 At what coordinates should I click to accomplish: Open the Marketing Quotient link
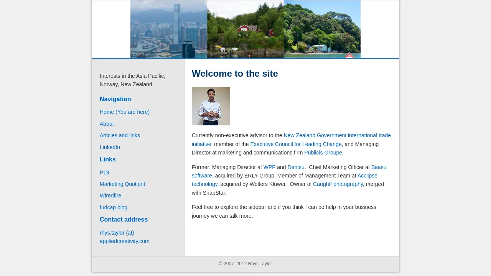pos(122,184)
